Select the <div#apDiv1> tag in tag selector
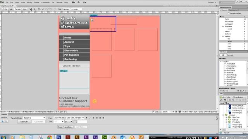Viewport: 248px width, 139px height. click(60, 112)
